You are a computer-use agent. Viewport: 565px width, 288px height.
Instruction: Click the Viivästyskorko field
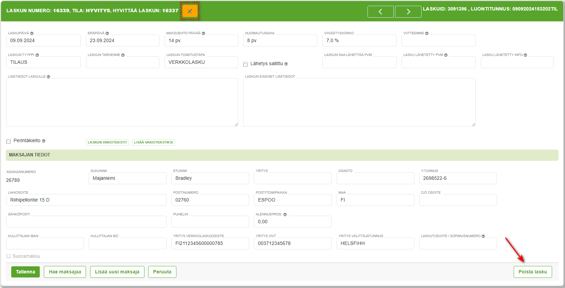coord(359,40)
